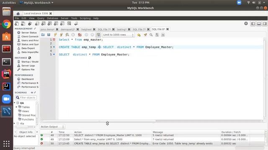The image size is (268, 150).
Task: Save the script using the floppy icon
Action: point(49,35)
